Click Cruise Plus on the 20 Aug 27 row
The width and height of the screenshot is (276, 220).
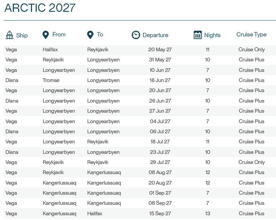pyautogui.click(x=251, y=183)
